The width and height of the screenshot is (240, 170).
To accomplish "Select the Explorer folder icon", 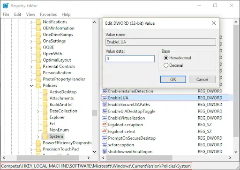I will tap(45, 117).
